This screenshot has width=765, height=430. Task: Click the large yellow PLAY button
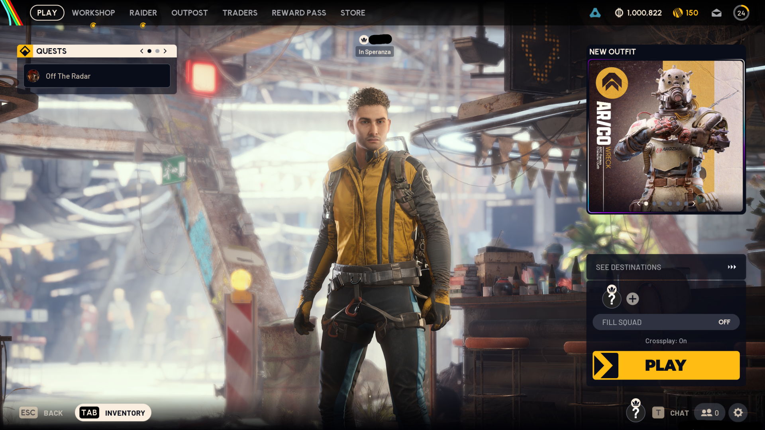tap(666, 365)
